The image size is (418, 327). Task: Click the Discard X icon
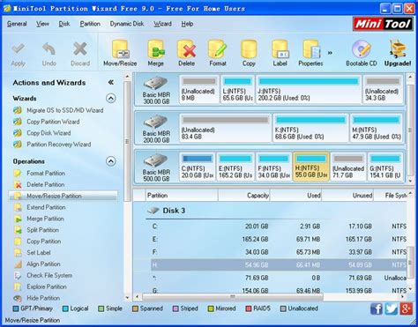tap(80, 48)
